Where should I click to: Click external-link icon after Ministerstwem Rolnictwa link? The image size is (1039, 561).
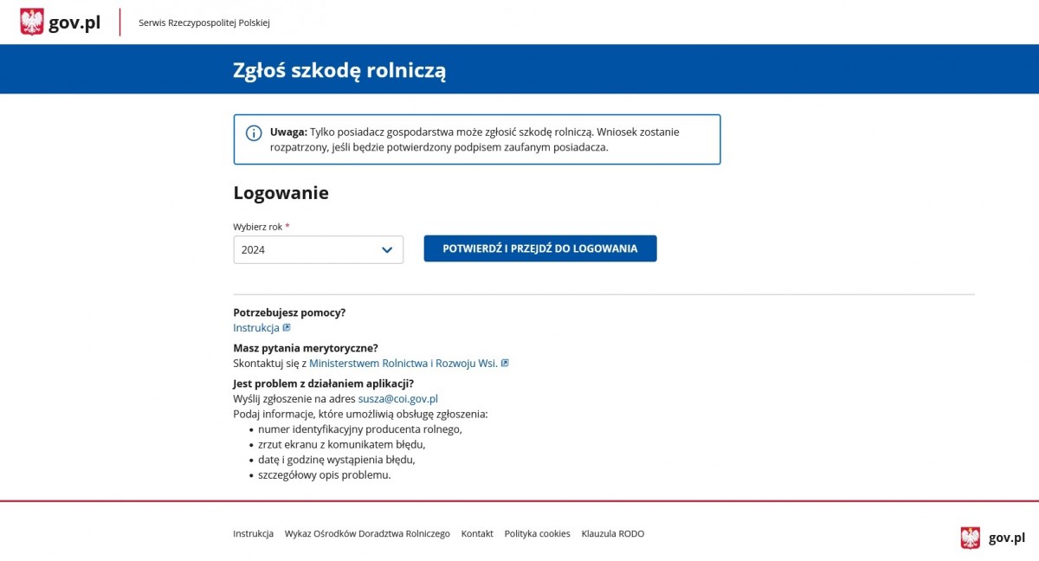pyautogui.click(x=505, y=364)
